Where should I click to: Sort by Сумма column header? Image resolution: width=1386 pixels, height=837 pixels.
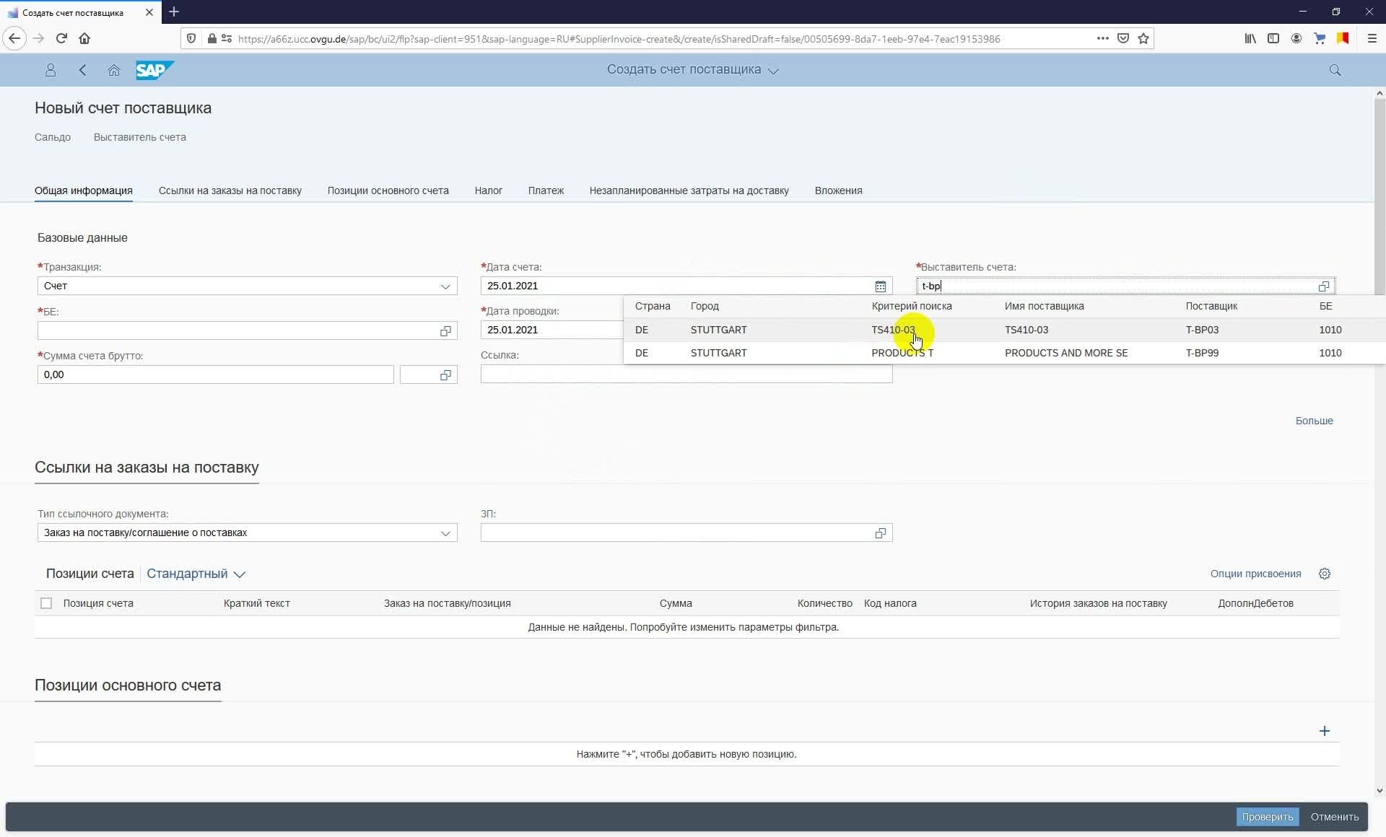pyautogui.click(x=675, y=603)
